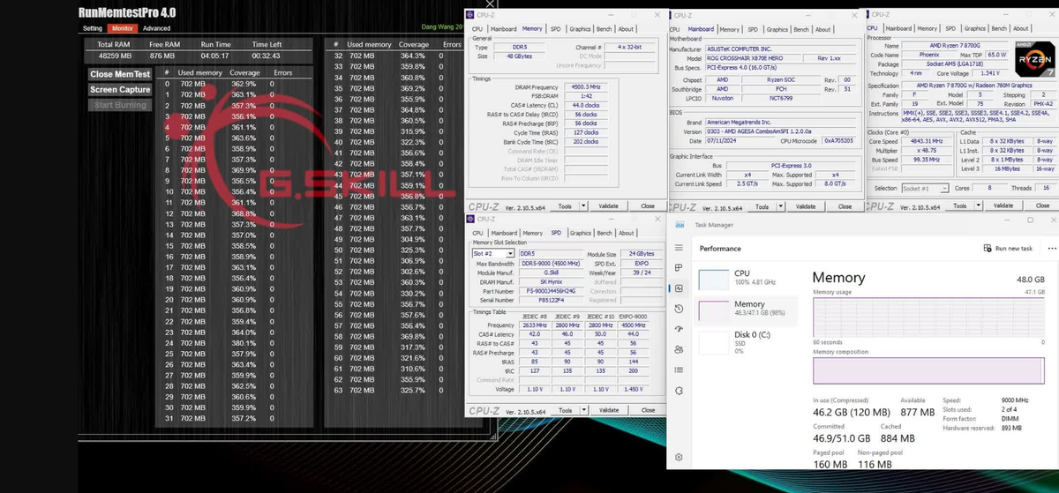
Task: Open Users icon in Task Manager sidebar
Action: pyautogui.click(x=679, y=349)
